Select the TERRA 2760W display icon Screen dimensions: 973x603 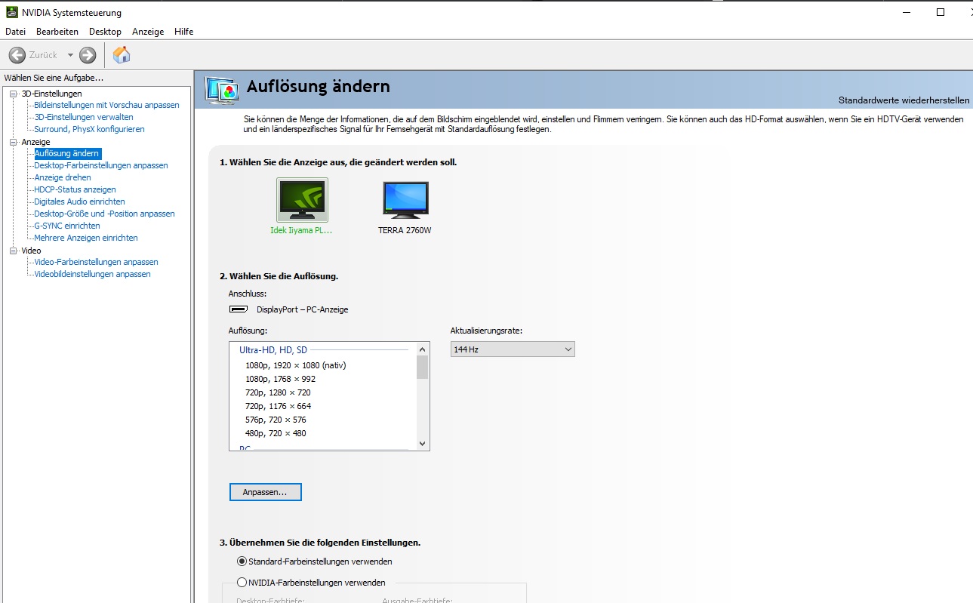tap(405, 200)
